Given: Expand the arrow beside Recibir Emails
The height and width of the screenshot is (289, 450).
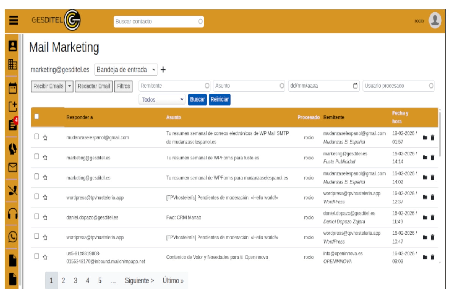Looking at the screenshot, I should pos(69,86).
